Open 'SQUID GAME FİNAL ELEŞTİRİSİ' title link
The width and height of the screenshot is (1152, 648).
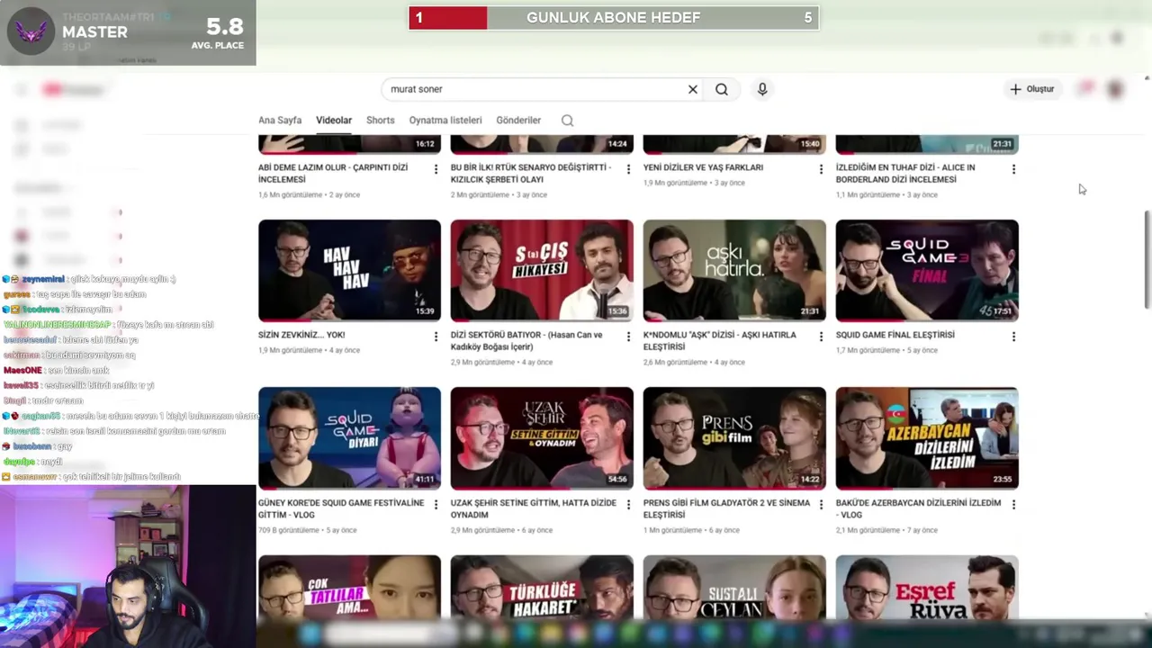pos(895,335)
